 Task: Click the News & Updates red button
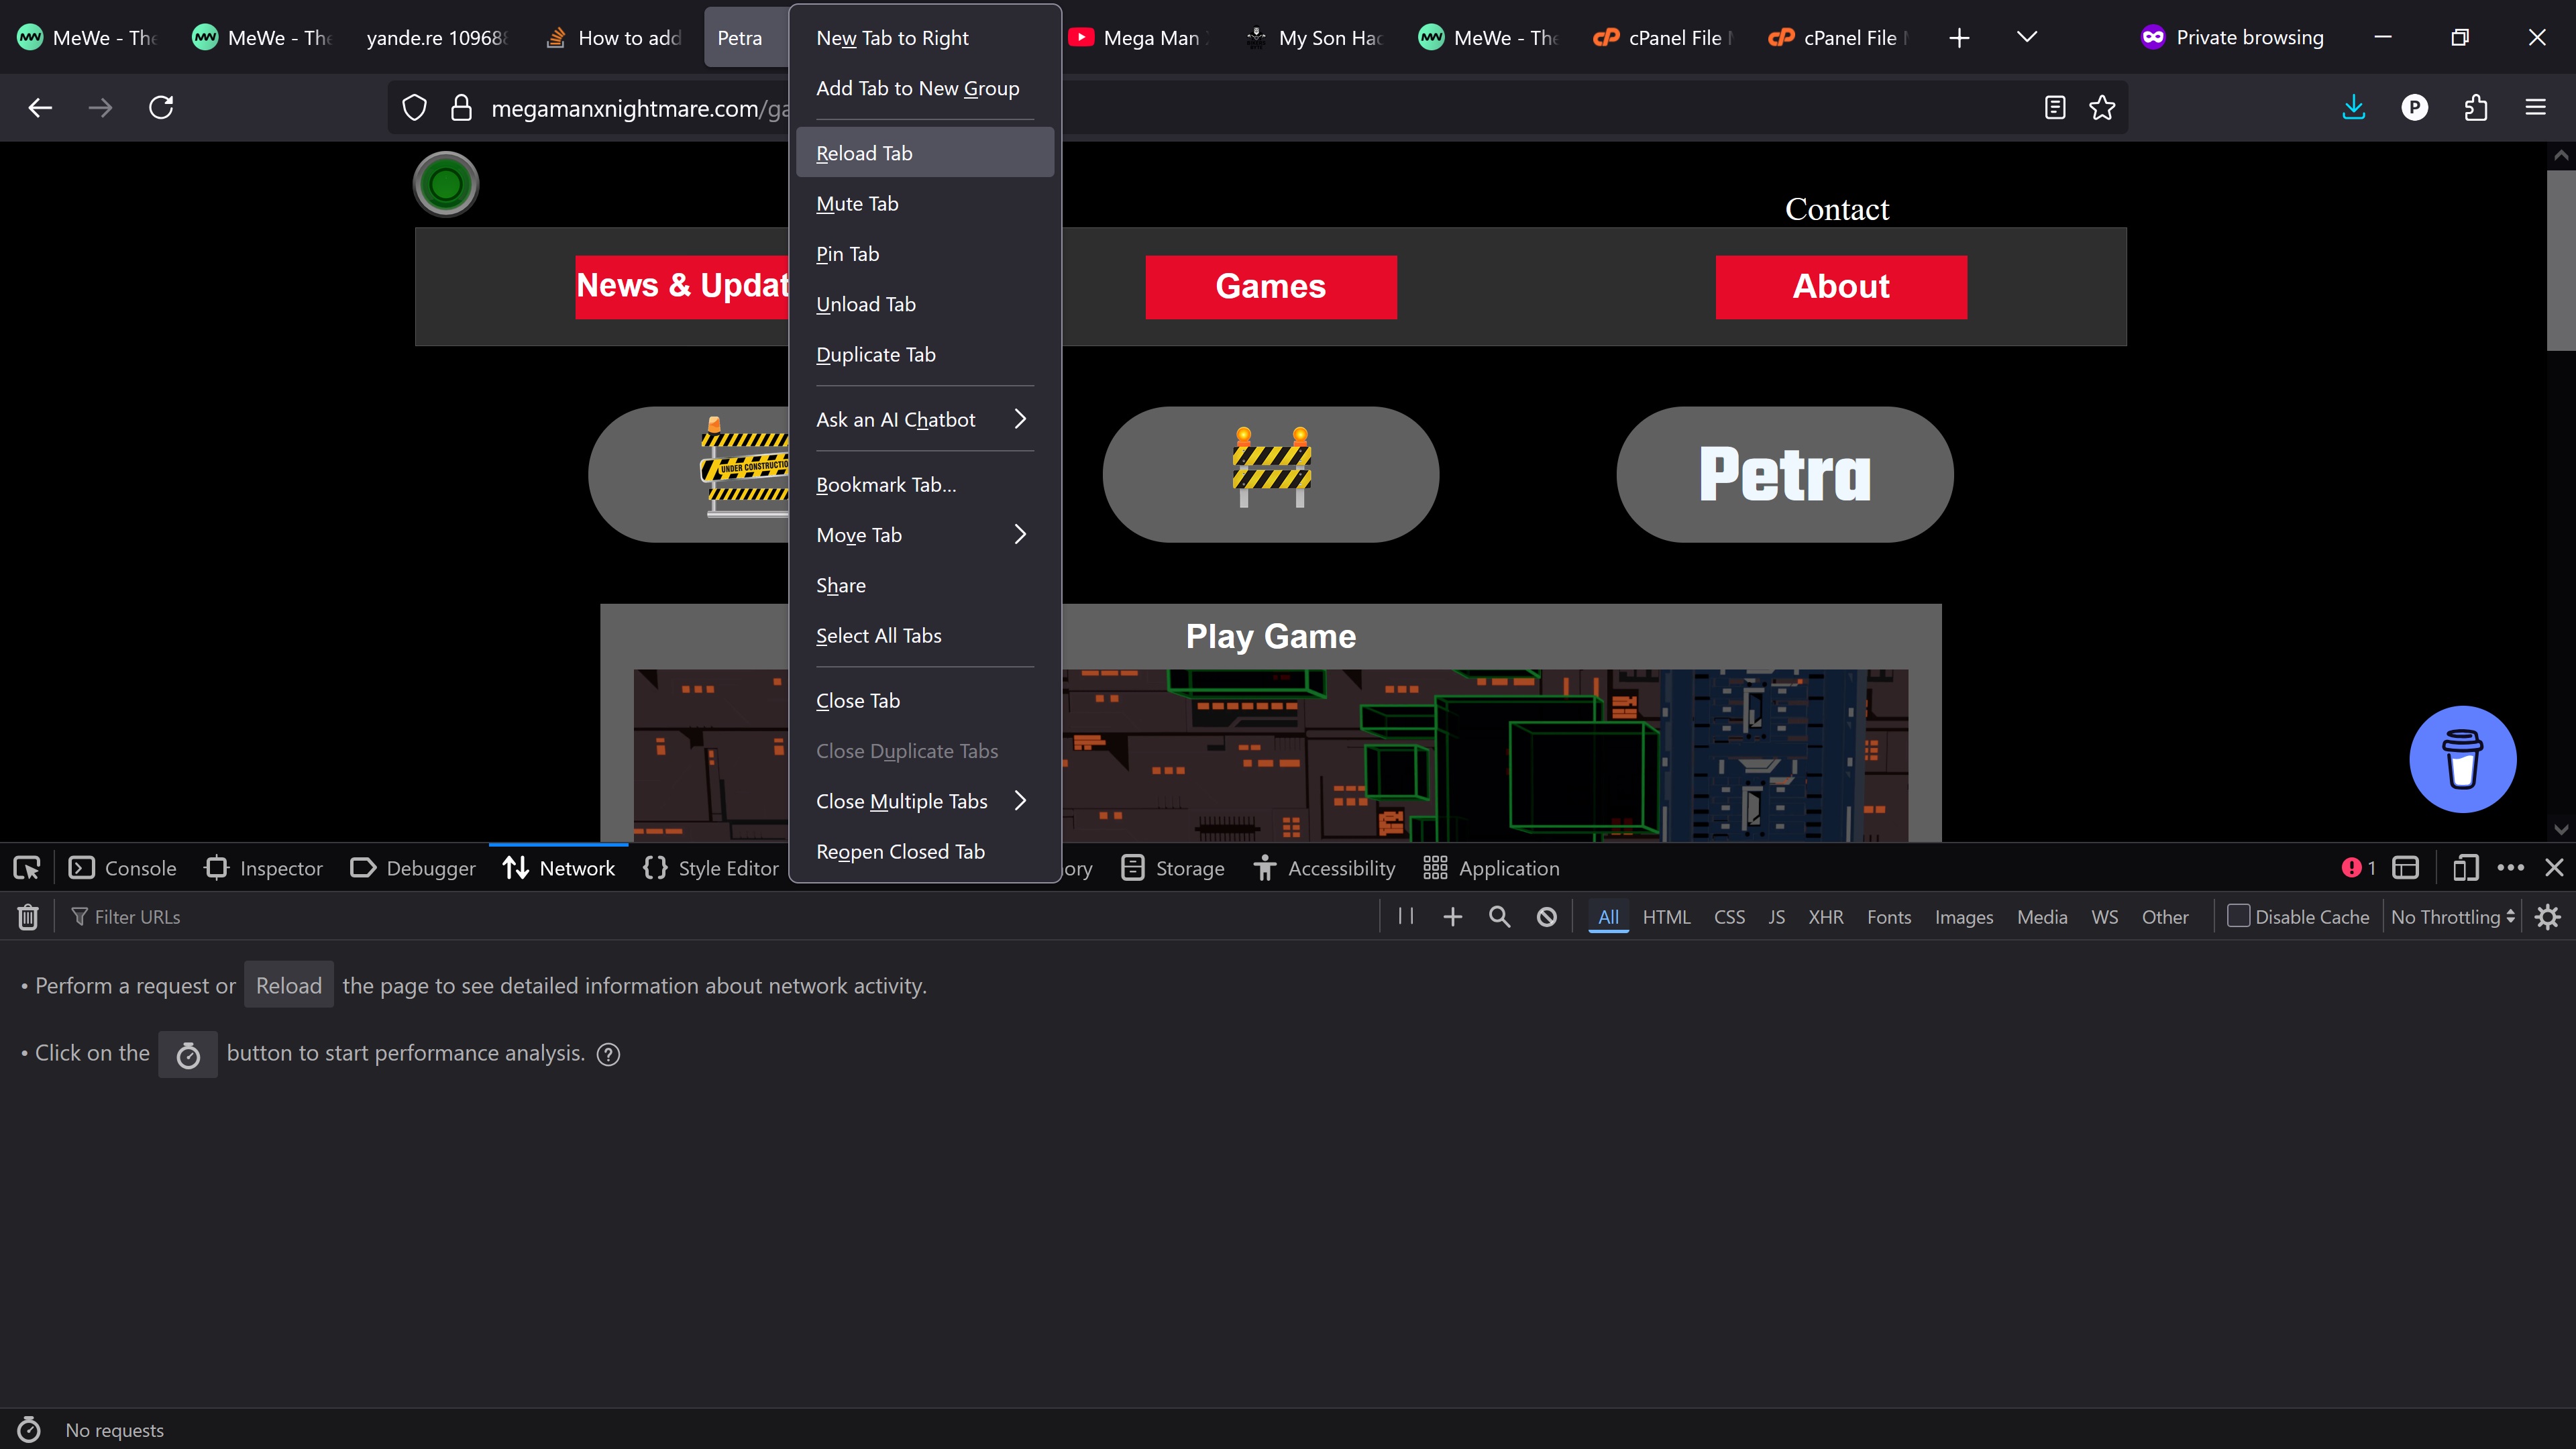pos(683,287)
